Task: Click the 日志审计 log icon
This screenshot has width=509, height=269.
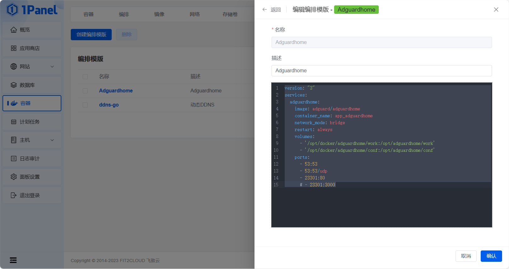Action: coord(14,159)
